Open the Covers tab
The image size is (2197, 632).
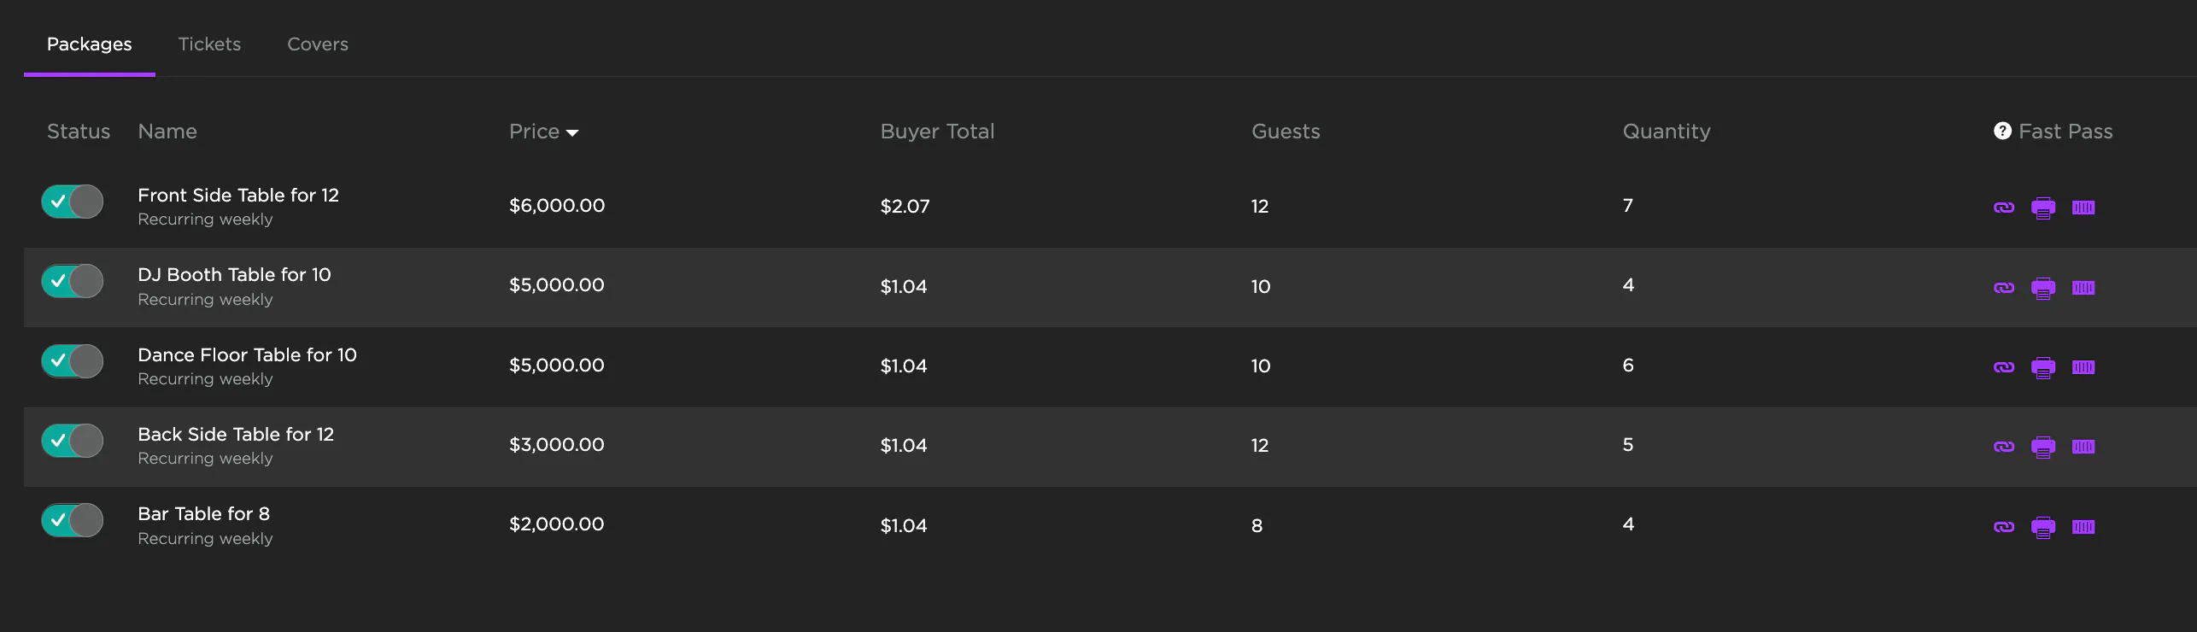point(317,44)
